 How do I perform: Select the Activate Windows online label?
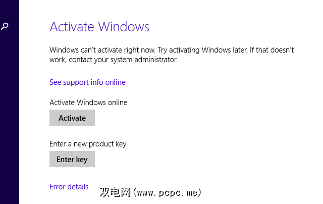[x=88, y=103]
